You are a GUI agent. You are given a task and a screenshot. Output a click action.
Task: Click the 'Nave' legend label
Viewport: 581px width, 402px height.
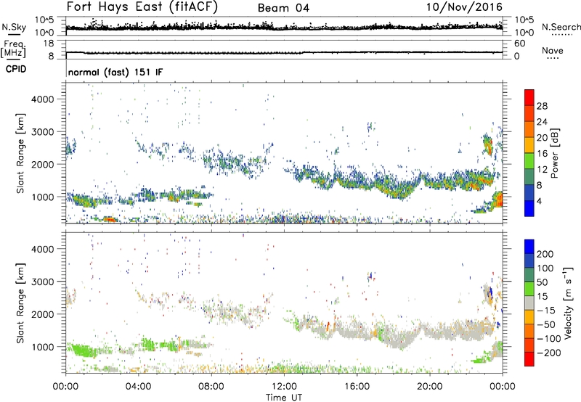[x=553, y=50]
